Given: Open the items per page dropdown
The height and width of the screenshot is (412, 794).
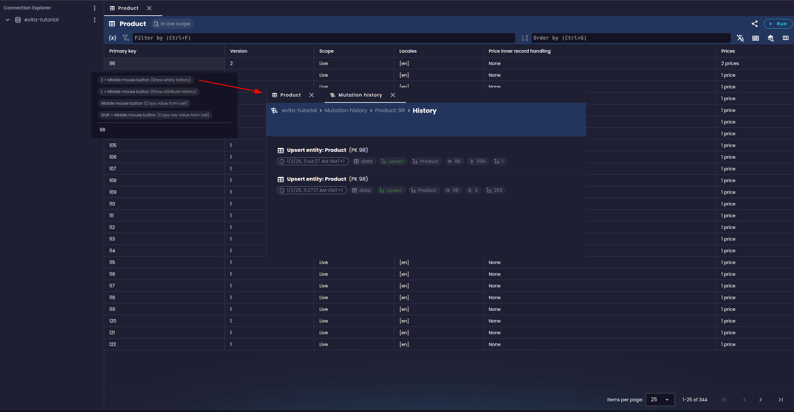Looking at the screenshot, I should 660,400.
